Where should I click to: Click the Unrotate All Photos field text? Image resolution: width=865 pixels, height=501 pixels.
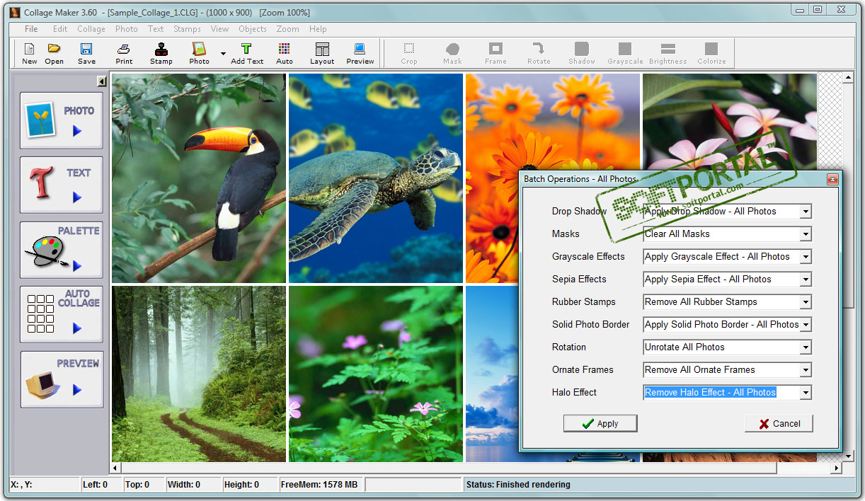point(684,347)
